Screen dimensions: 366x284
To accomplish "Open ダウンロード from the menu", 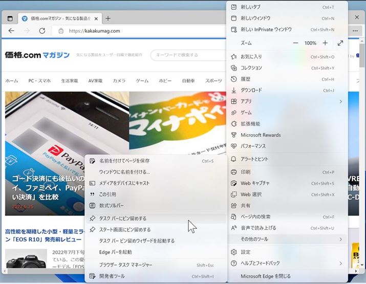I will tap(287, 90).
